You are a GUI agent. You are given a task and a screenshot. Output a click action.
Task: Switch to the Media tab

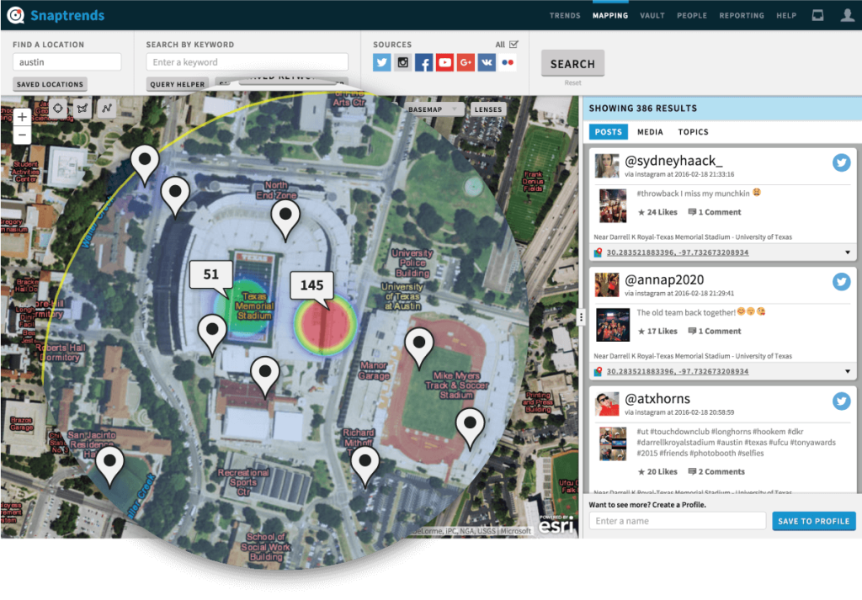649,132
